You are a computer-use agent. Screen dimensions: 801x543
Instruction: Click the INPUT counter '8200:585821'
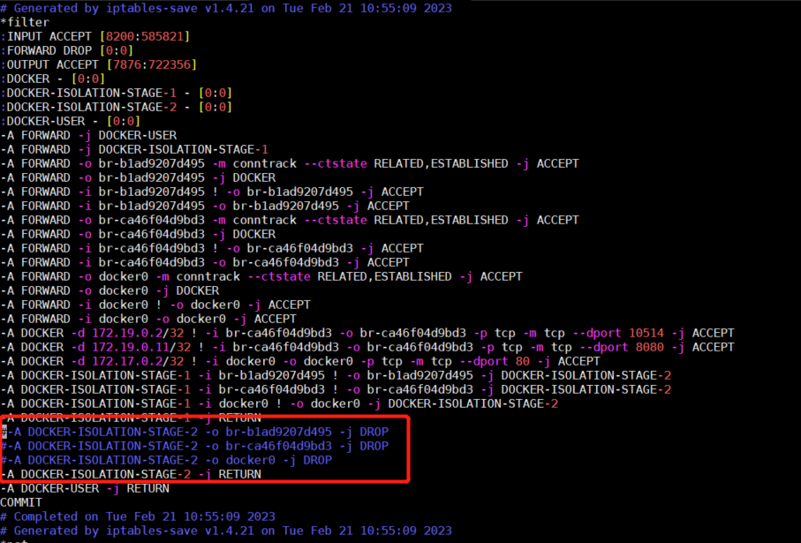click(x=145, y=37)
